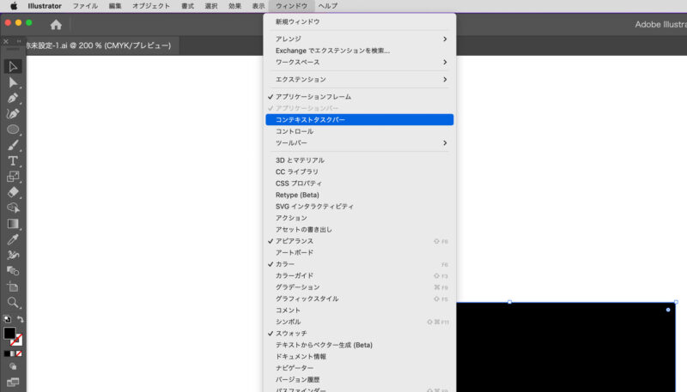The width and height of the screenshot is (687, 392).
Task: Activate the Zoom magnifier tool
Action: coord(14,302)
